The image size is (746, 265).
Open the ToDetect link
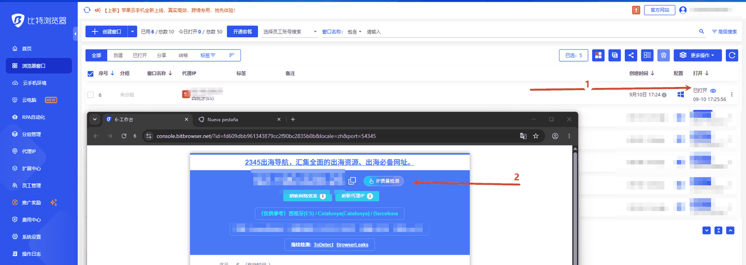coord(324,244)
